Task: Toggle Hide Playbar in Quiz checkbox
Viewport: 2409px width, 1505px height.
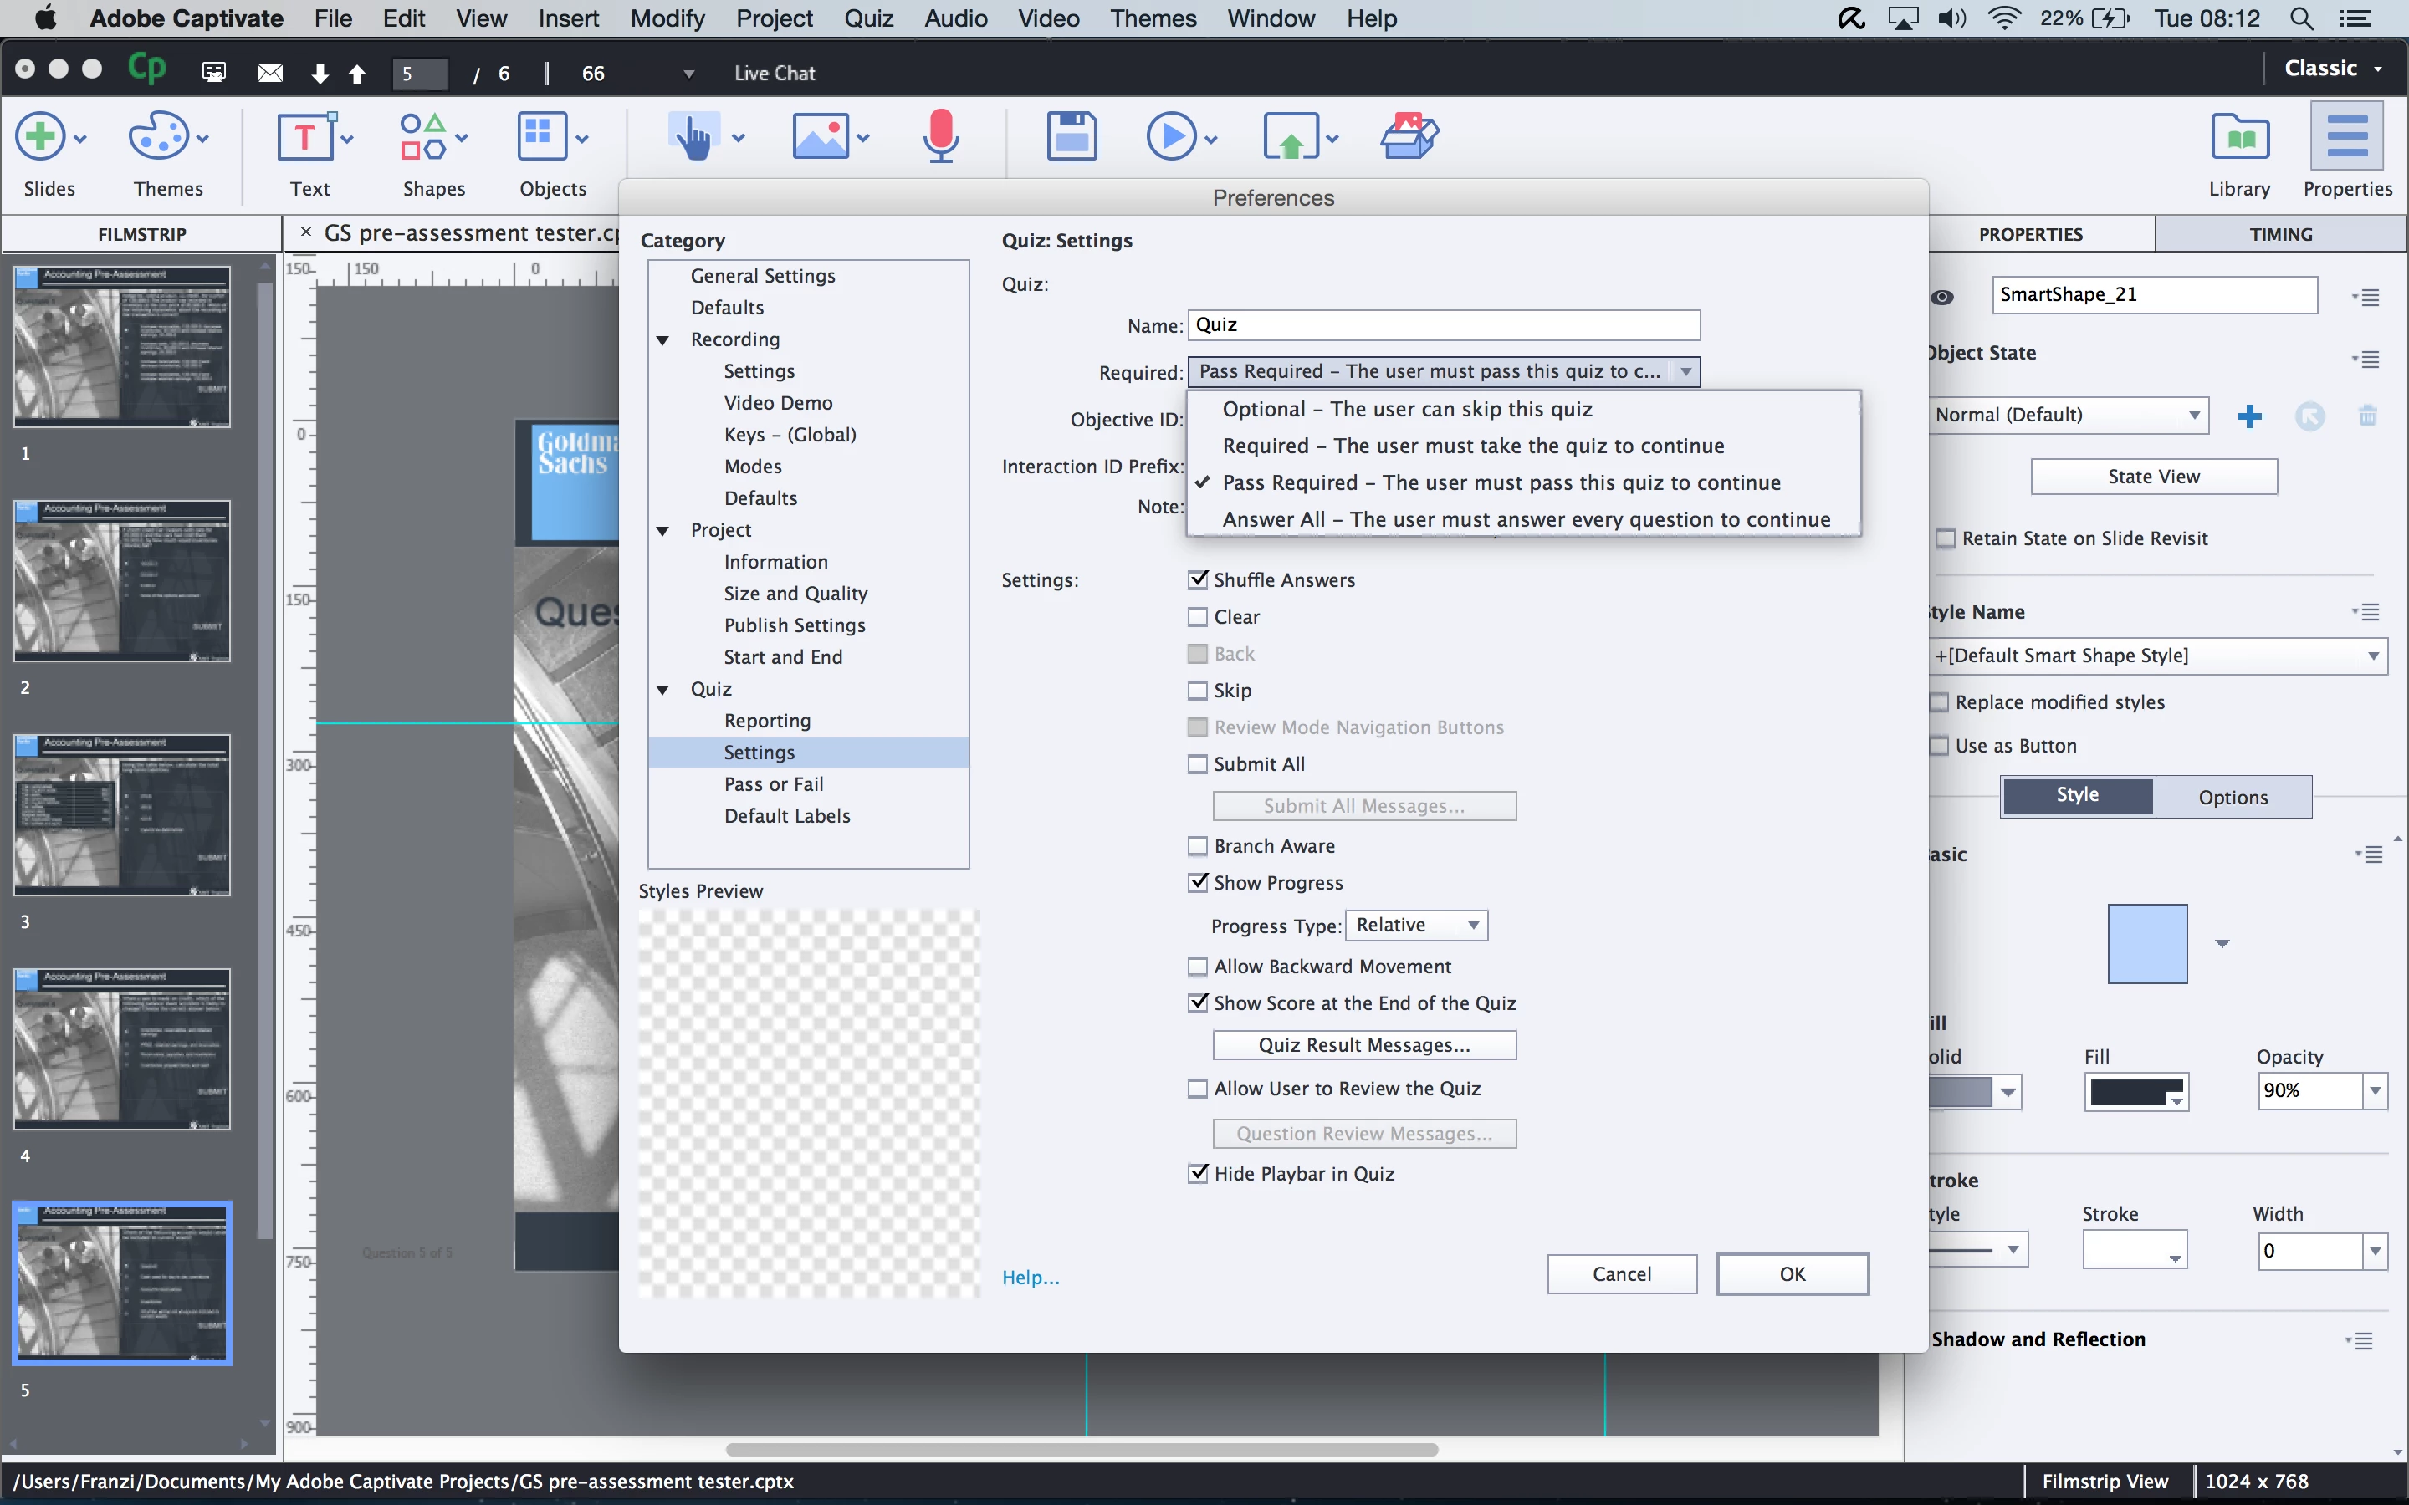Action: pyautogui.click(x=1198, y=1174)
